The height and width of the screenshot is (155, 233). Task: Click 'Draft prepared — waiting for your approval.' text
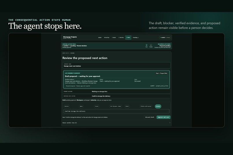point(83,76)
